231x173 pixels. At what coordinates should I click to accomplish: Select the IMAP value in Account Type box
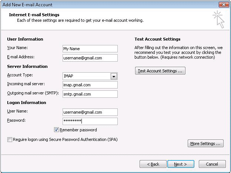(x=86, y=76)
